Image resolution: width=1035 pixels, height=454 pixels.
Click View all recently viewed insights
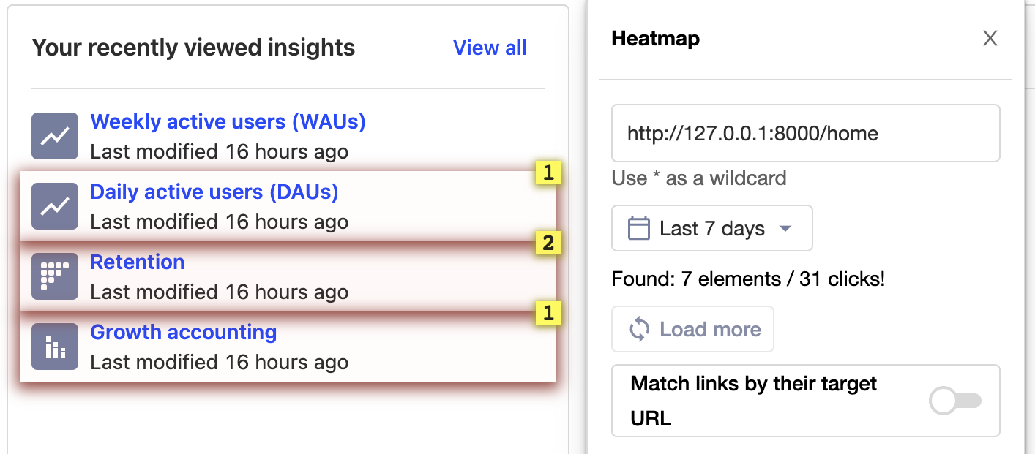pyautogui.click(x=490, y=48)
